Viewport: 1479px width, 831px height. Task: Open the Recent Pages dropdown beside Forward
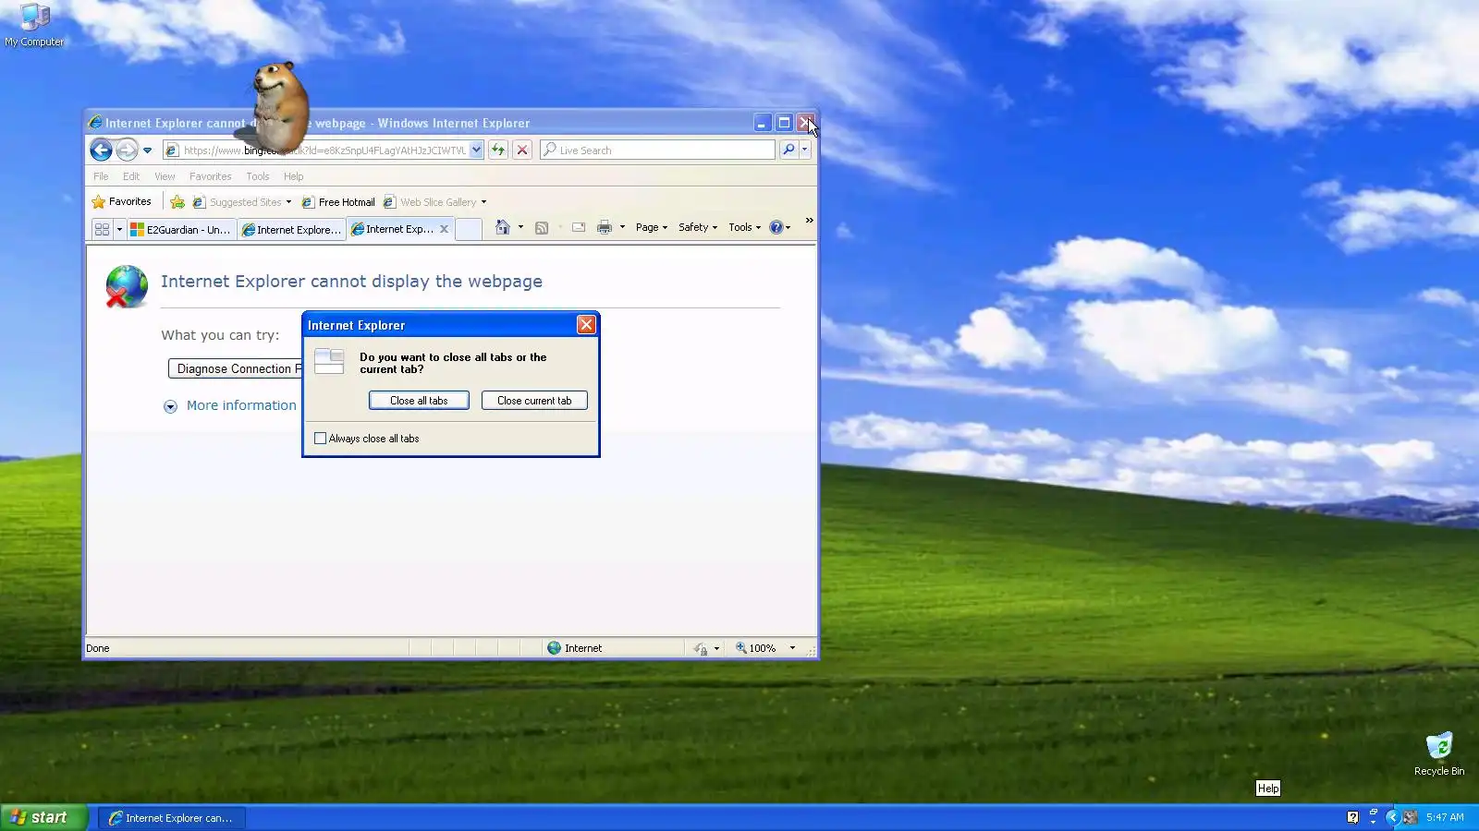tap(147, 151)
